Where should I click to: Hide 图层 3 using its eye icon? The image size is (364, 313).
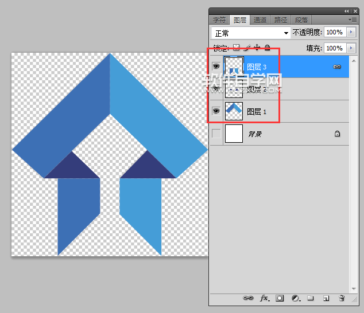pyautogui.click(x=216, y=67)
